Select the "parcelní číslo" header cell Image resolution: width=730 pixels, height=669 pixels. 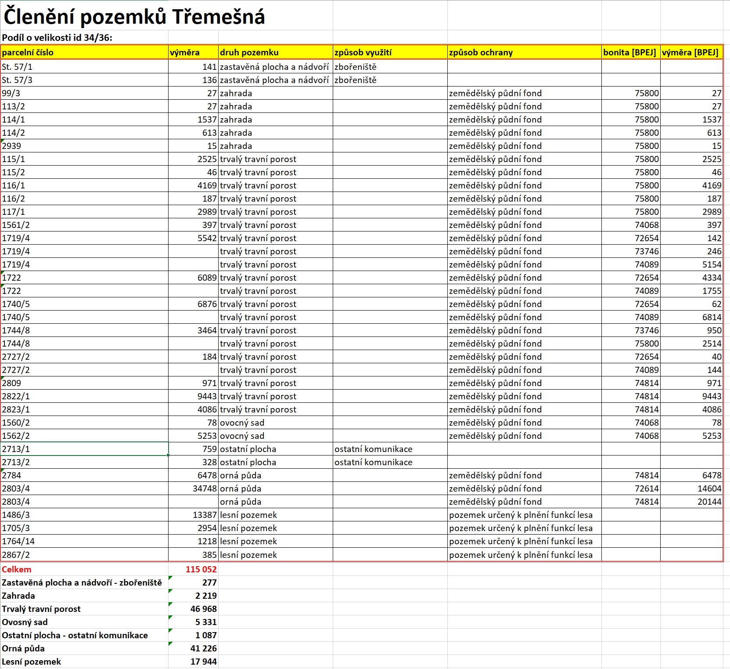pos(85,52)
